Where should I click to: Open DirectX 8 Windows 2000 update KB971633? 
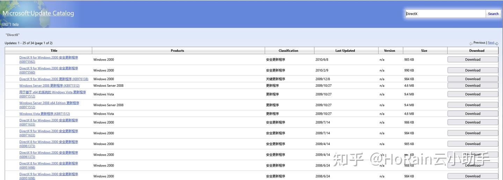(49, 122)
